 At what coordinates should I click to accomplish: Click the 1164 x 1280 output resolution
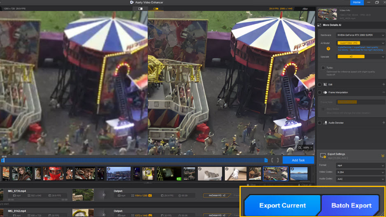(141, 196)
